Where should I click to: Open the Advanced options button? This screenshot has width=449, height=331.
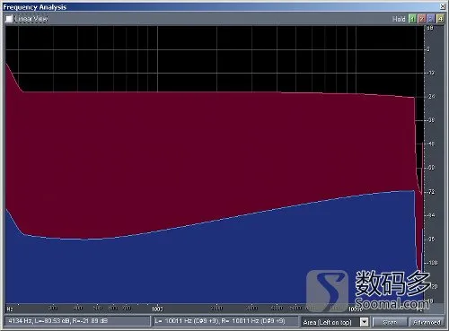pyautogui.click(x=427, y=322)
